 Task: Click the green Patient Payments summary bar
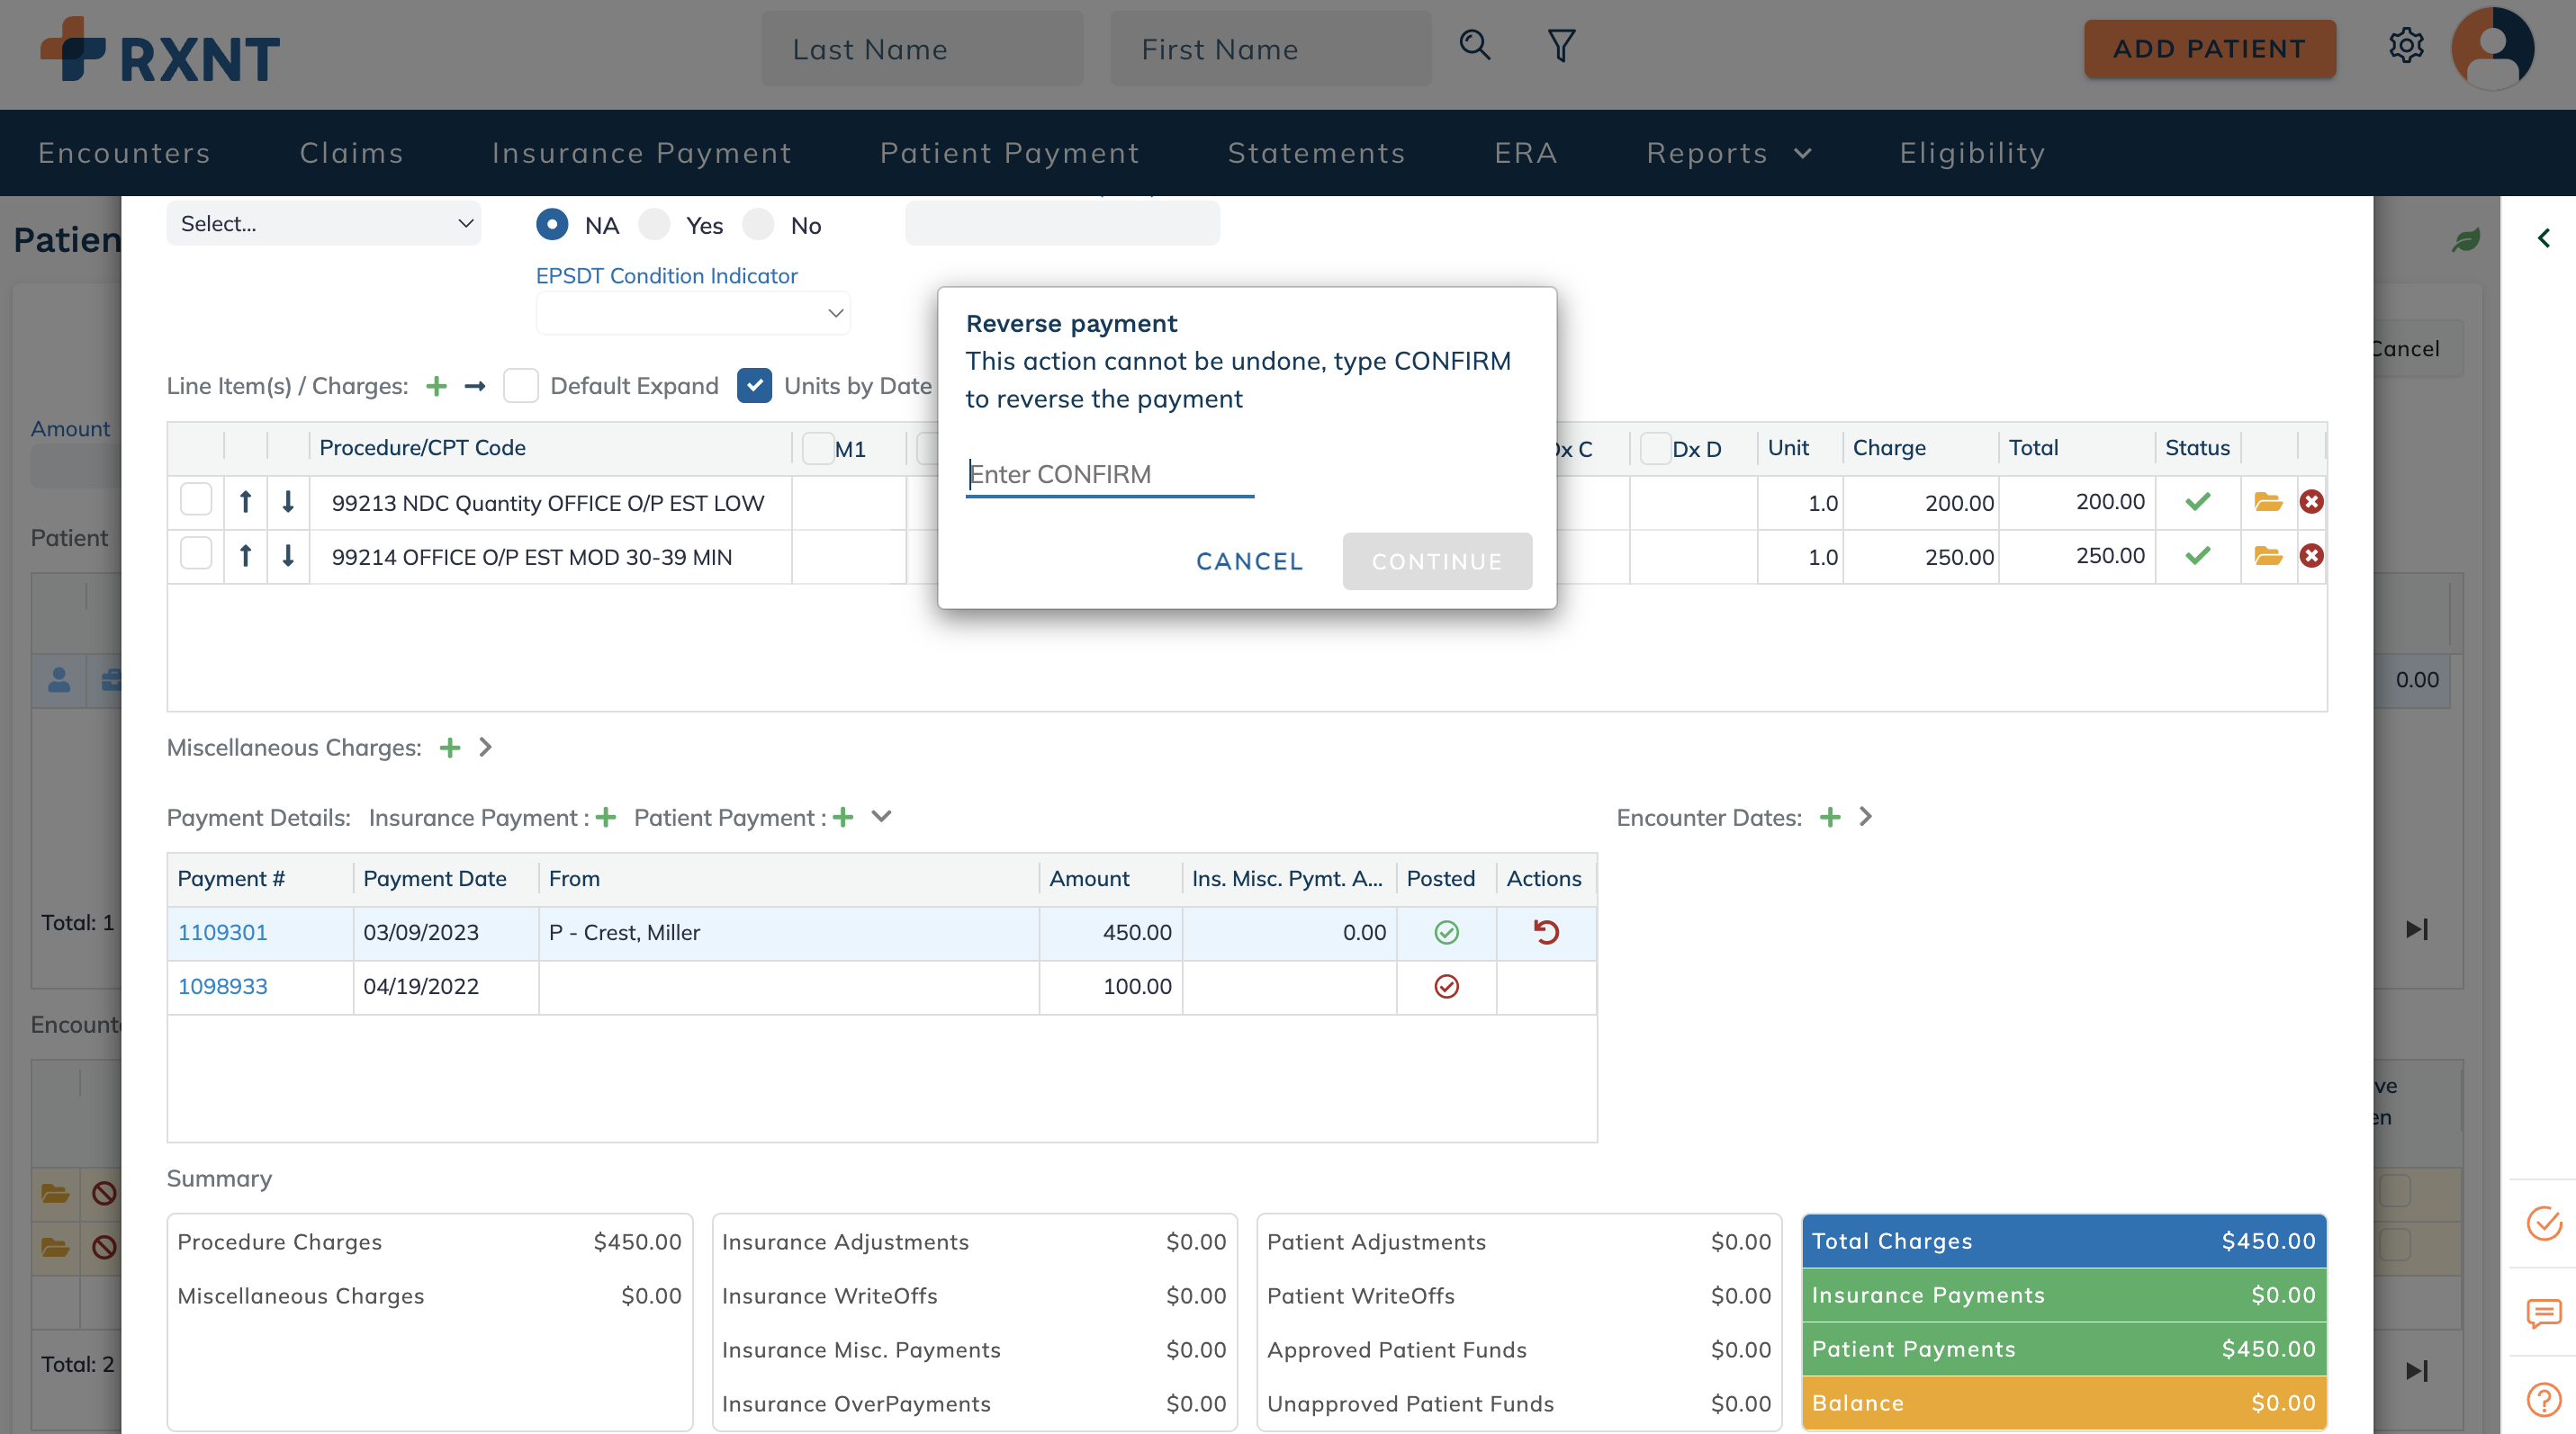pyautogui.click(x=2064, y=1349)
